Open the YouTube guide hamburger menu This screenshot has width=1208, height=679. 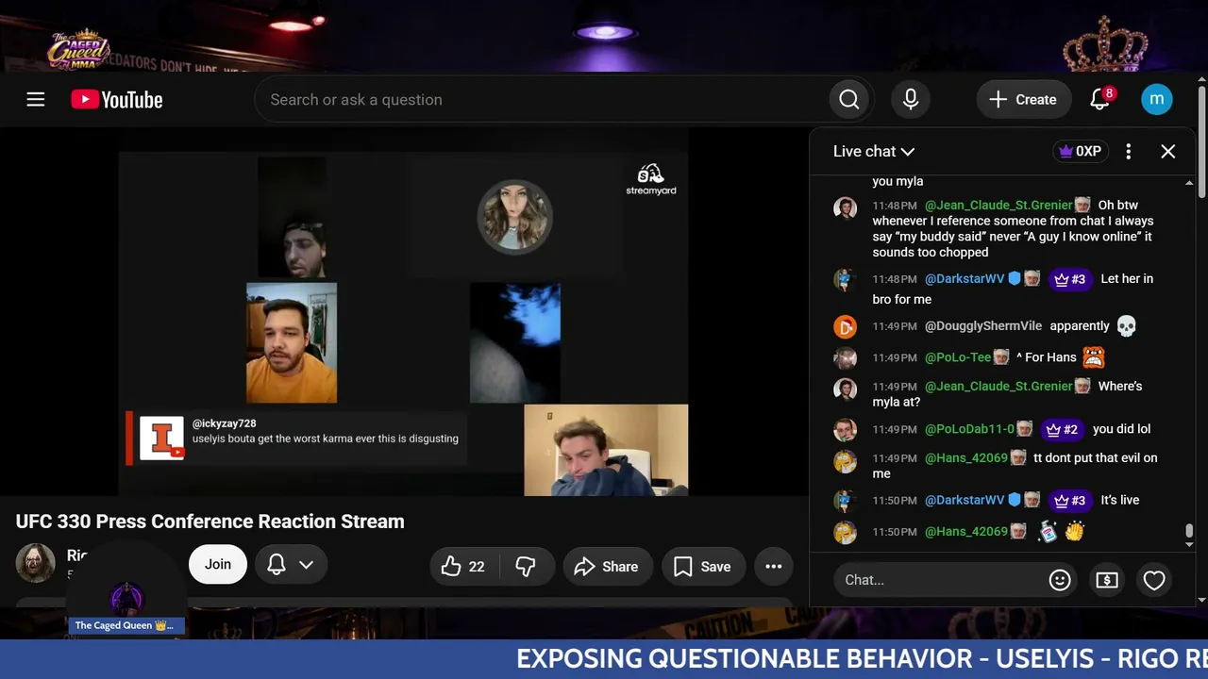point(36,100)
